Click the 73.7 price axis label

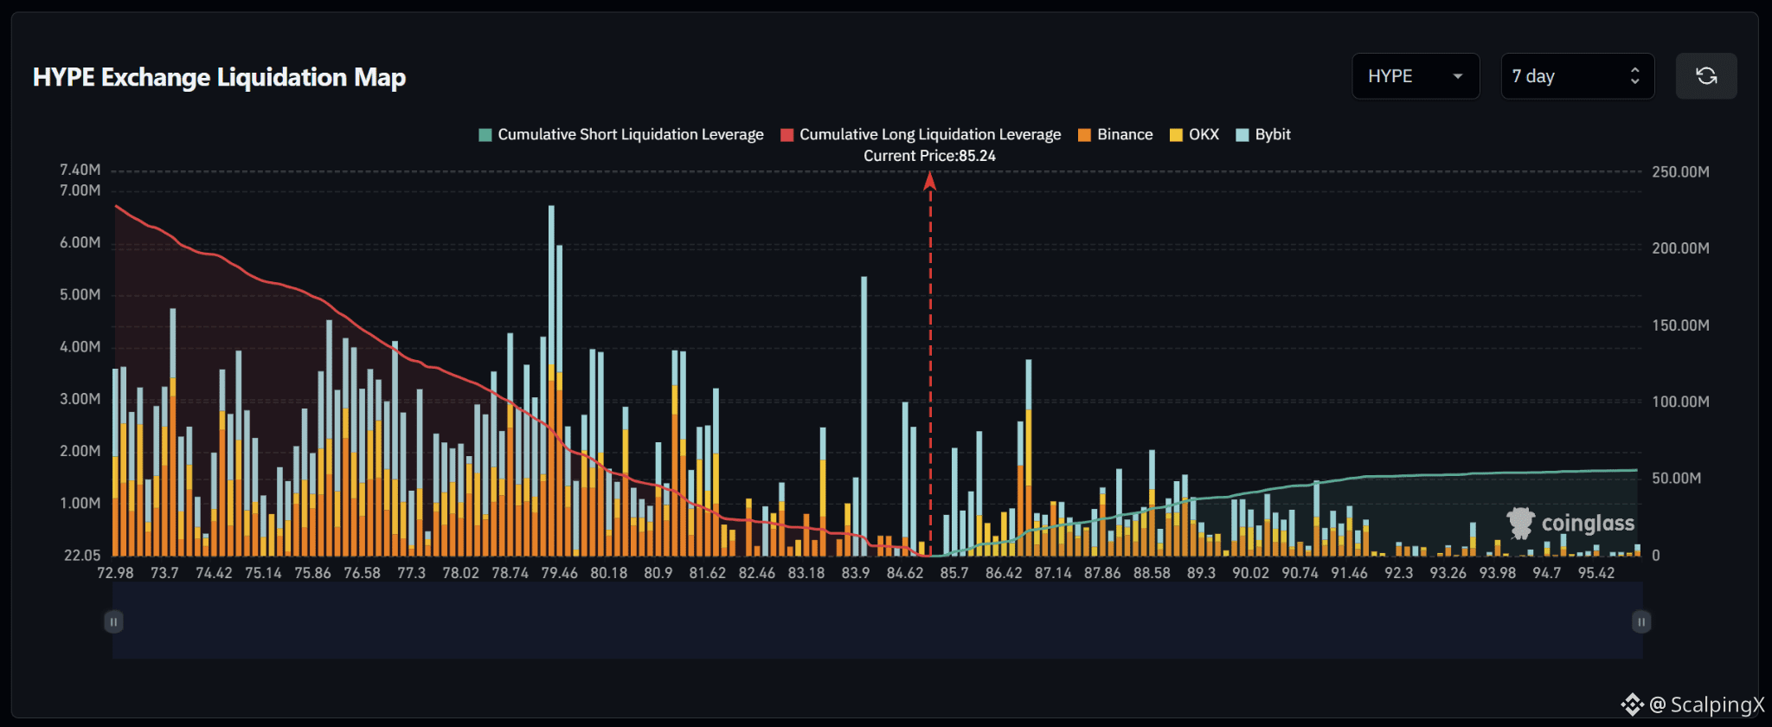[x=164, y=573]
